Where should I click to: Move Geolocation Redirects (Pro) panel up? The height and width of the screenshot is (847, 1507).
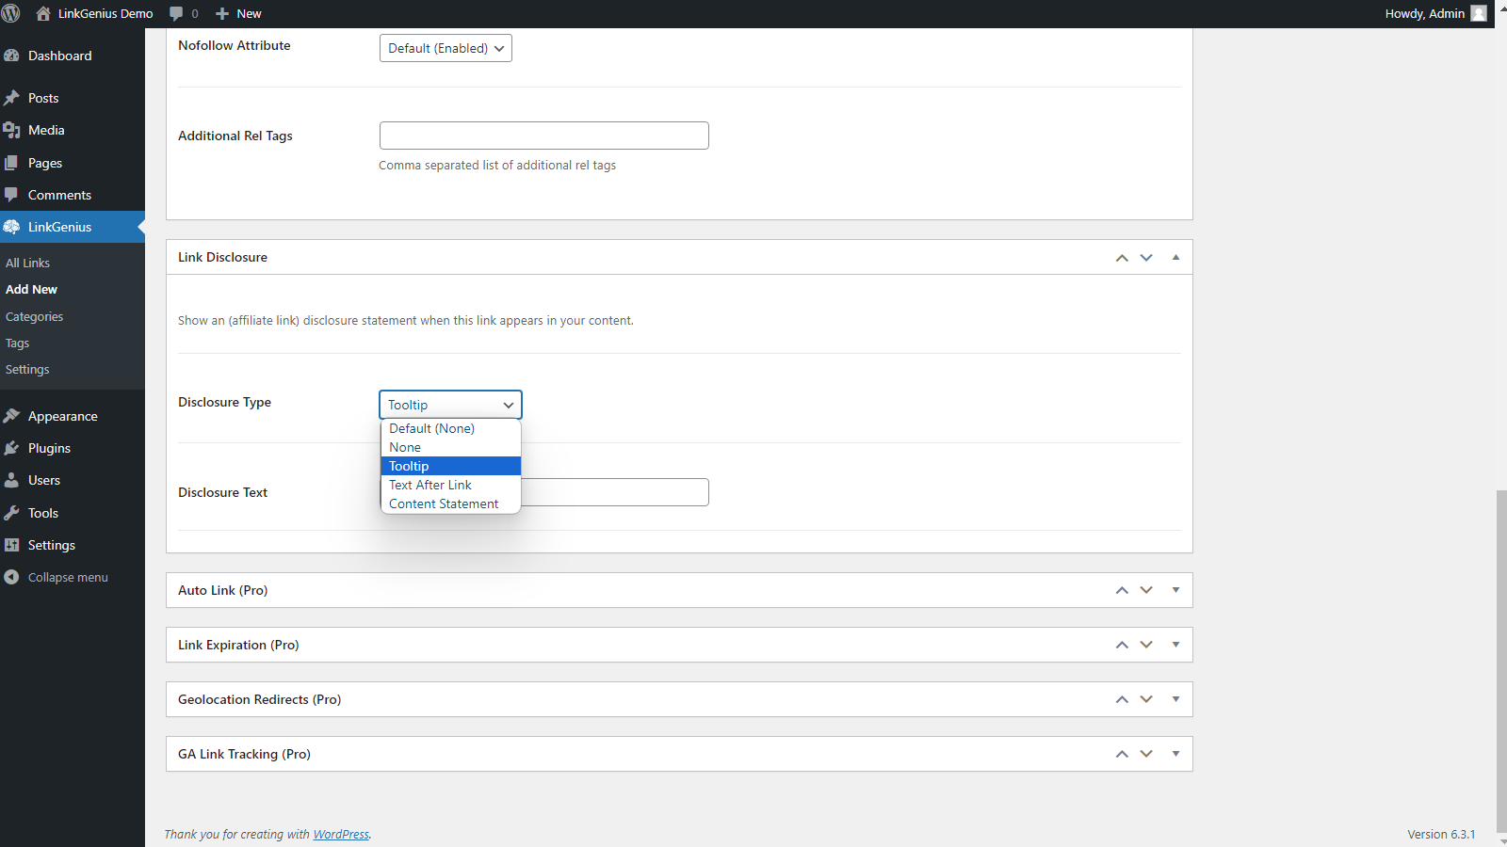1122,699
